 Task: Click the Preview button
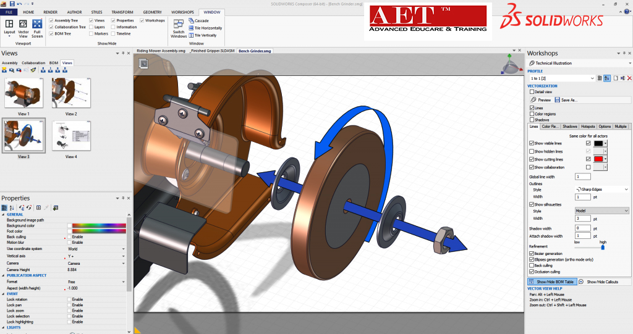coord(541,99)
